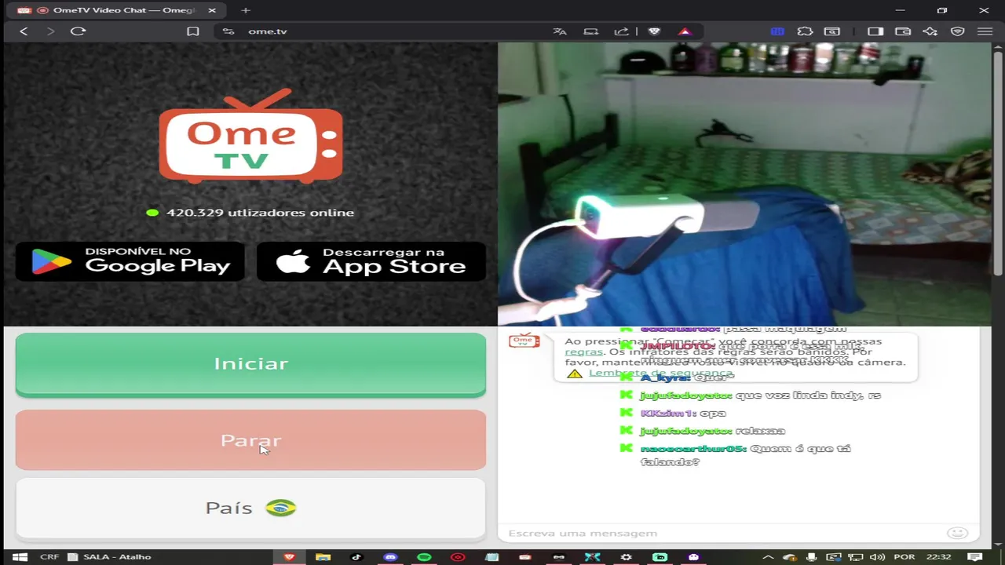The image size is (1005, 565).
Task: Open the emoji smiley picker in chat
Action: (957, 533)
